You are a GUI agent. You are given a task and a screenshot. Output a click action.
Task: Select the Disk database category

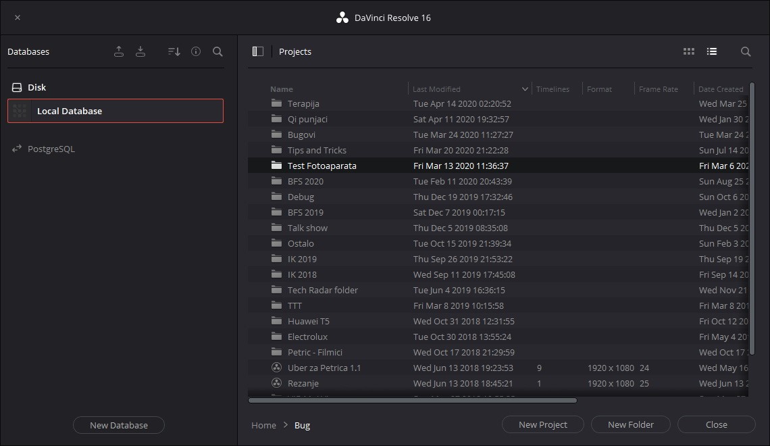click(28, 87)
